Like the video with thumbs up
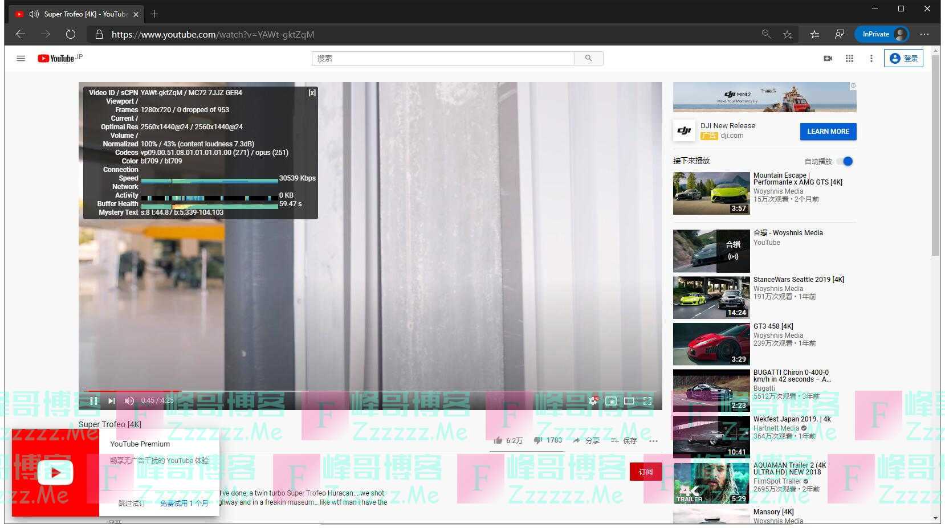 point(498,440)
